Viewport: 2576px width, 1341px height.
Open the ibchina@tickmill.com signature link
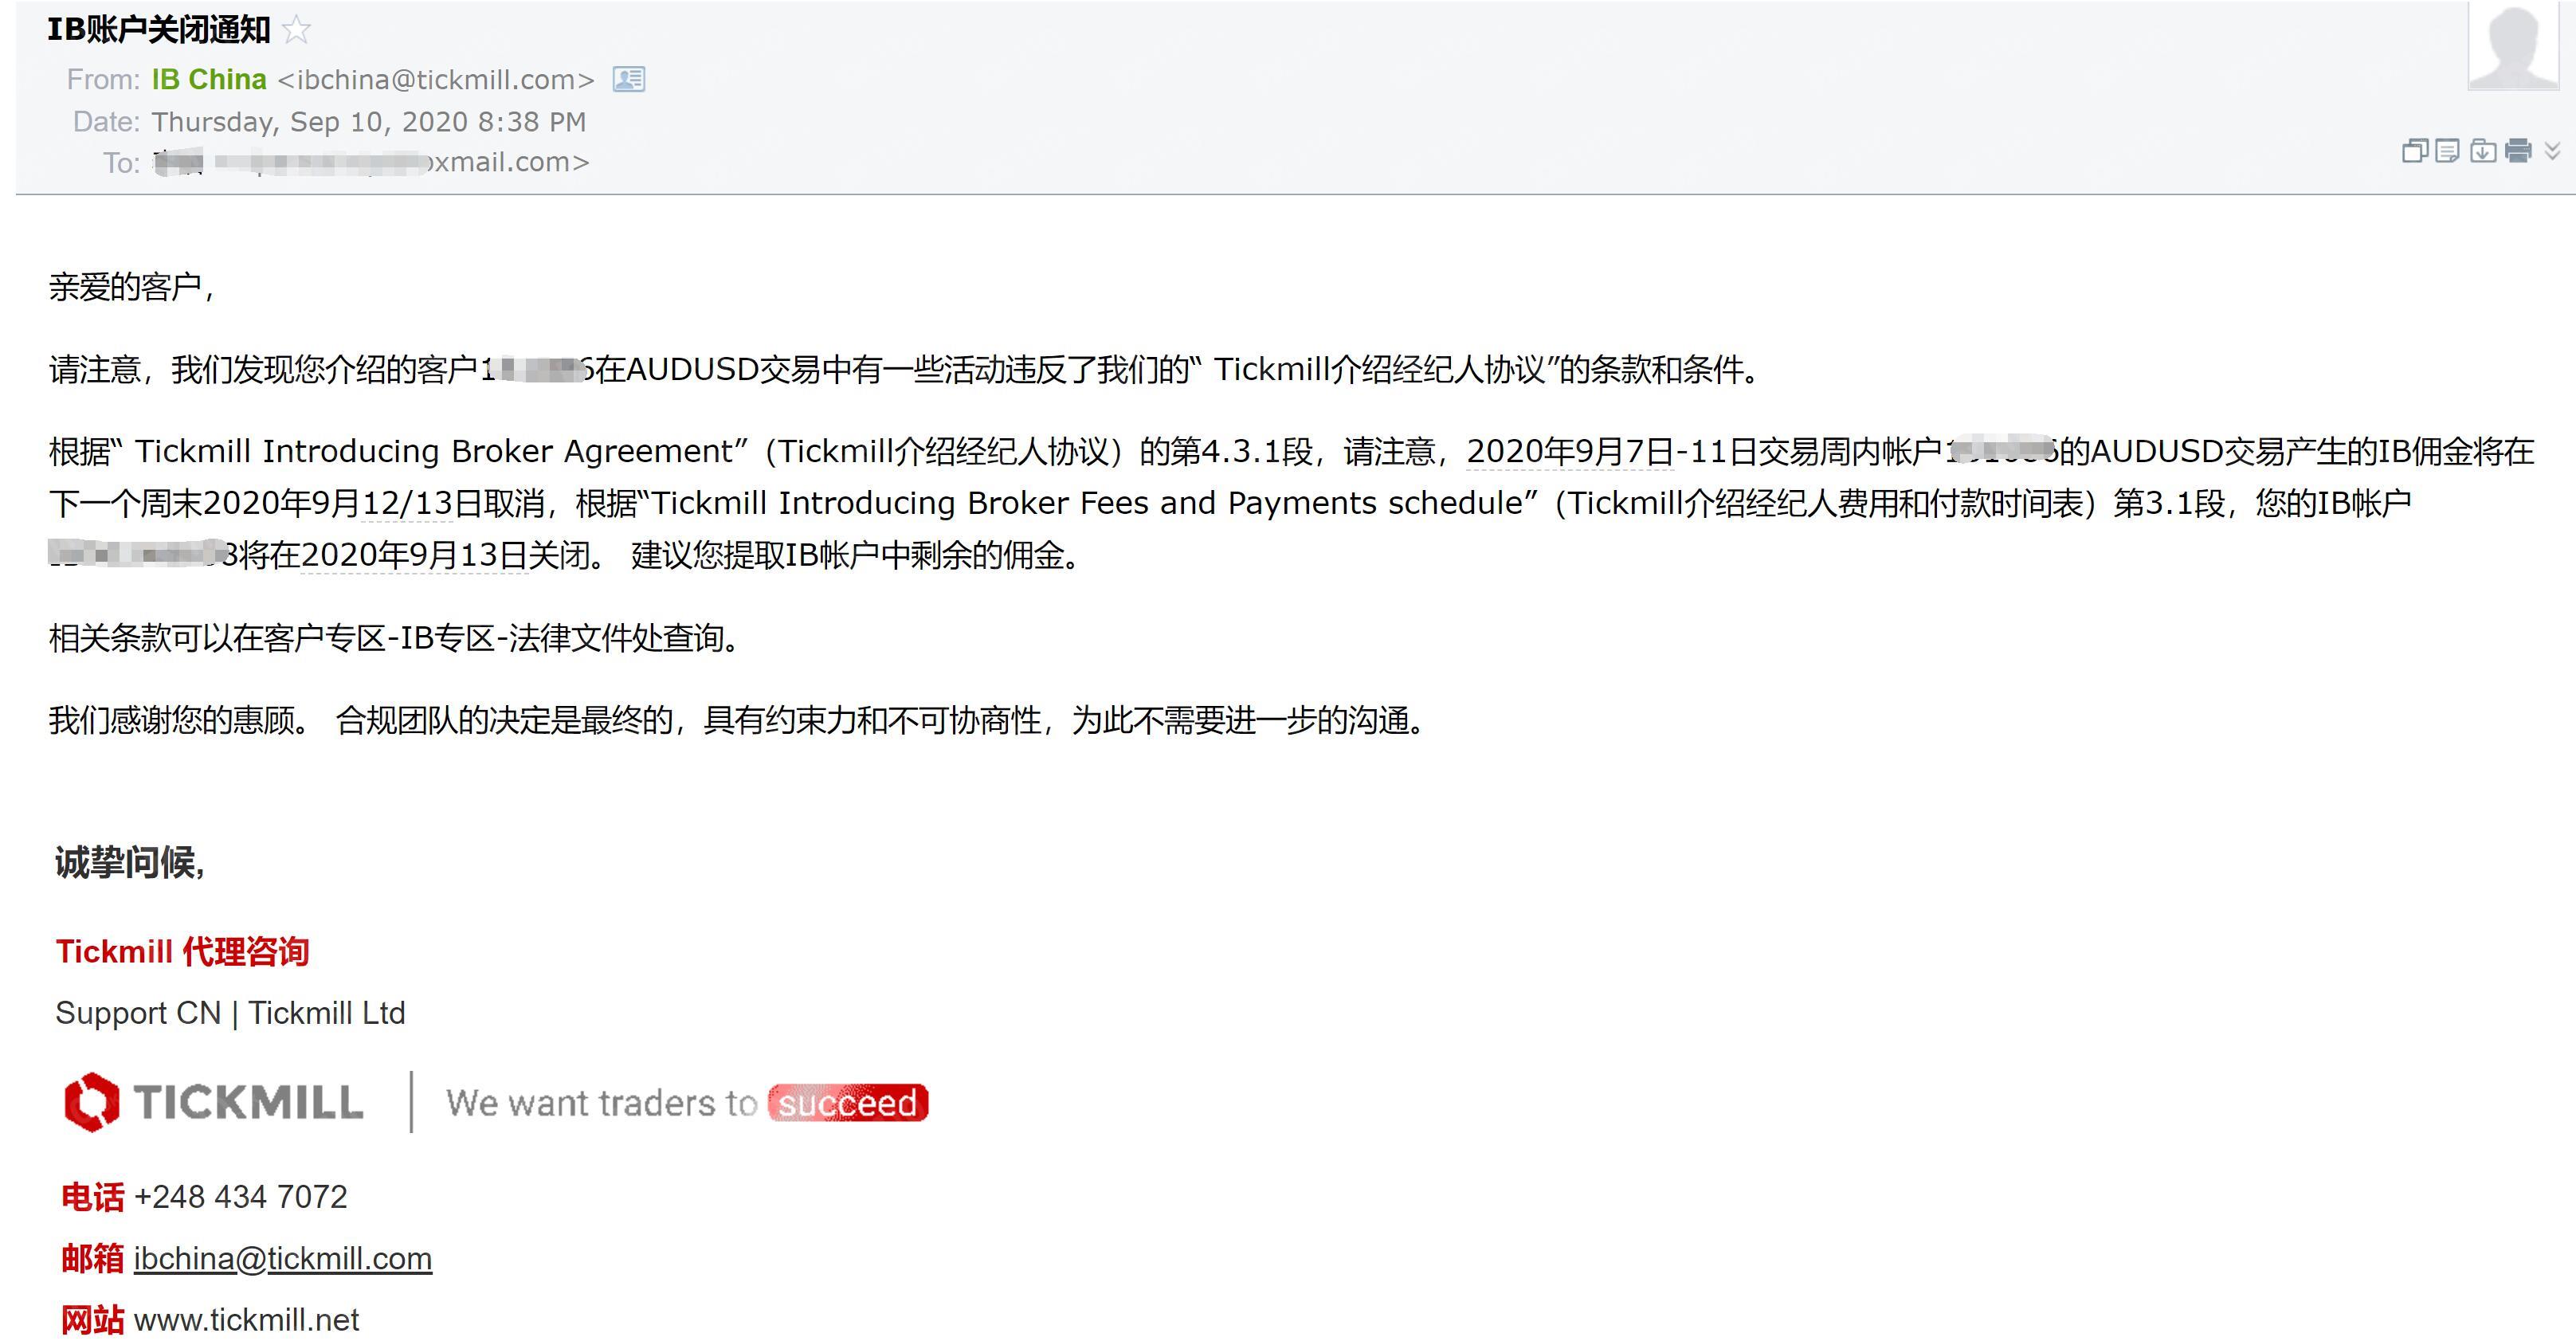pos(283,1258)
